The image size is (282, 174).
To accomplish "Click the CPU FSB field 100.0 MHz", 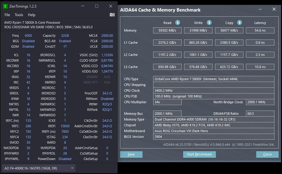I will (214, 96).
